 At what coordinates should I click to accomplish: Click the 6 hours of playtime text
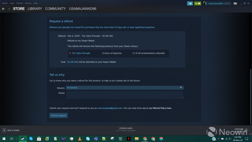click(x=112, y=53)
